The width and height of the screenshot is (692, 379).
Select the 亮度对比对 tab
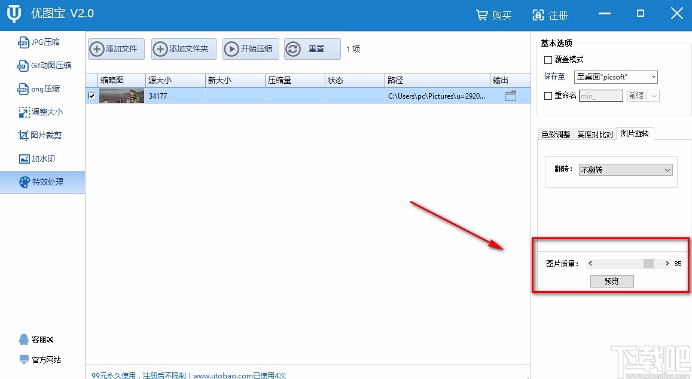pyautogui.click(x=596, y=135)
